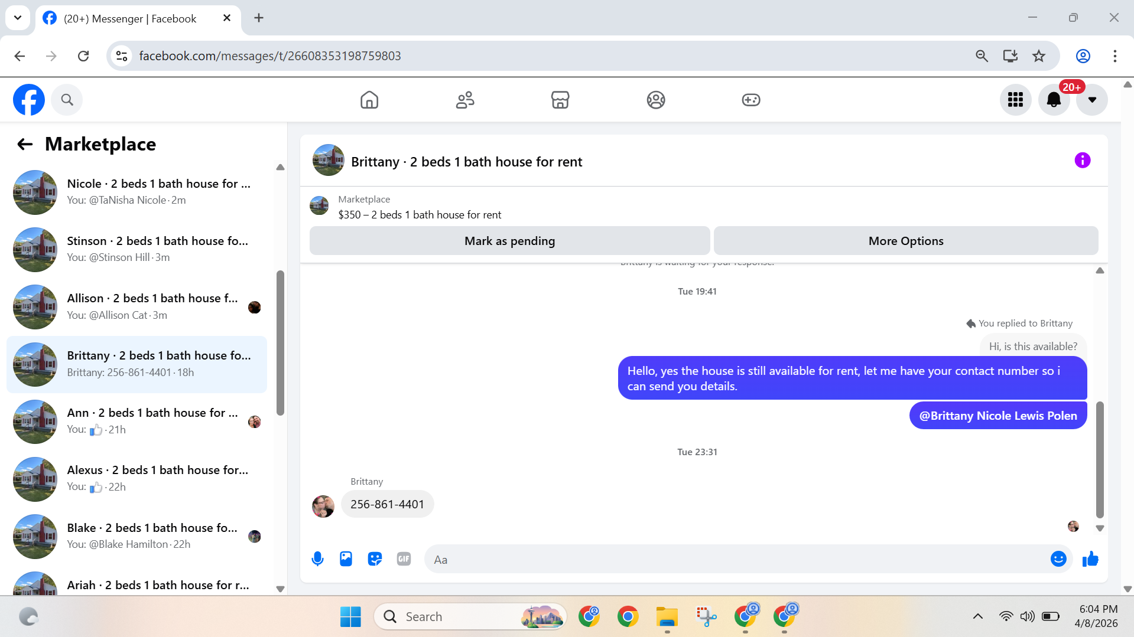Click the browser back arrow
This screenshot has height=637, width=1134.
[20, 56]
